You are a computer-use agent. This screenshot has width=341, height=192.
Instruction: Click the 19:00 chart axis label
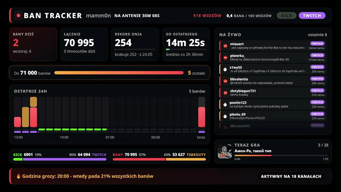point(64,137)
